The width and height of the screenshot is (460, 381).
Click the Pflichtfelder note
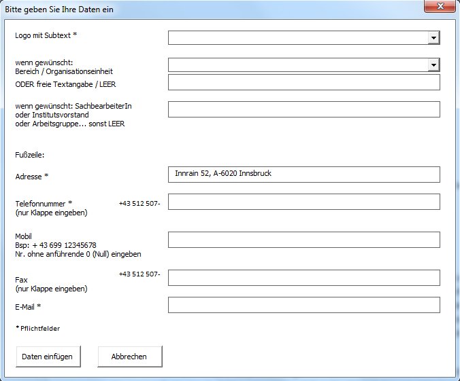coord(37,329)
